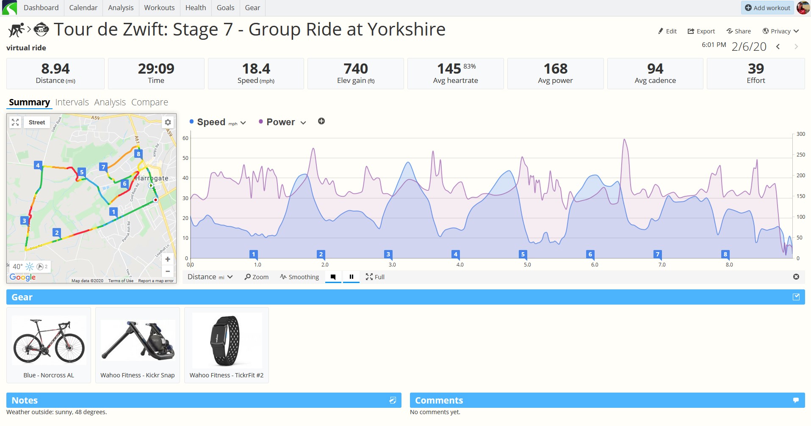Open the Notes edit icon
The height and width of the screenshot is (426, 811).
(x=393, y=400)
